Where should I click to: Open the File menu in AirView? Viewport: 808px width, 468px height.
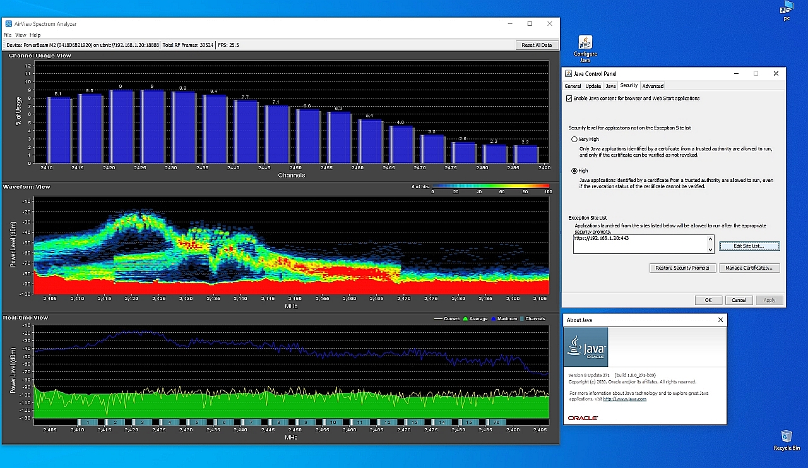[x=8, y=35]
